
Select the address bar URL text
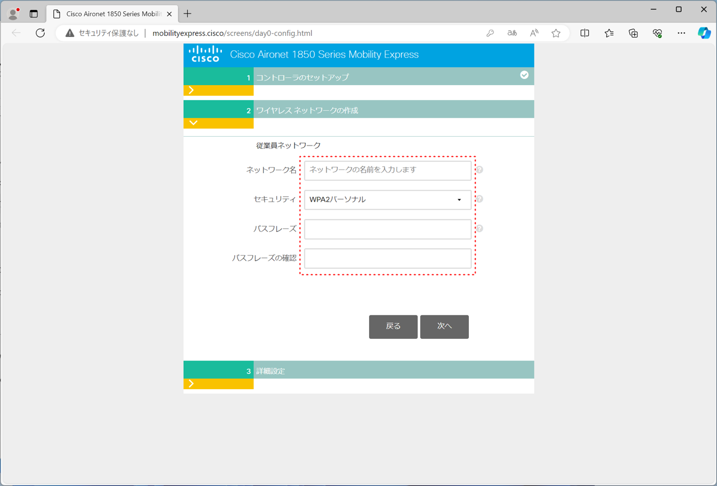(232, 33)
